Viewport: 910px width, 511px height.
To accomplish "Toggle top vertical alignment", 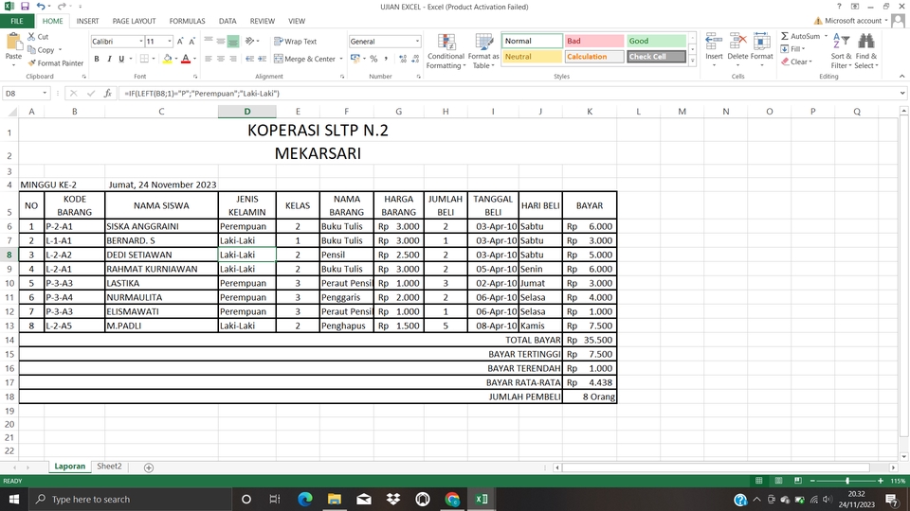I will pyautogui.click(x=209, y=41).
